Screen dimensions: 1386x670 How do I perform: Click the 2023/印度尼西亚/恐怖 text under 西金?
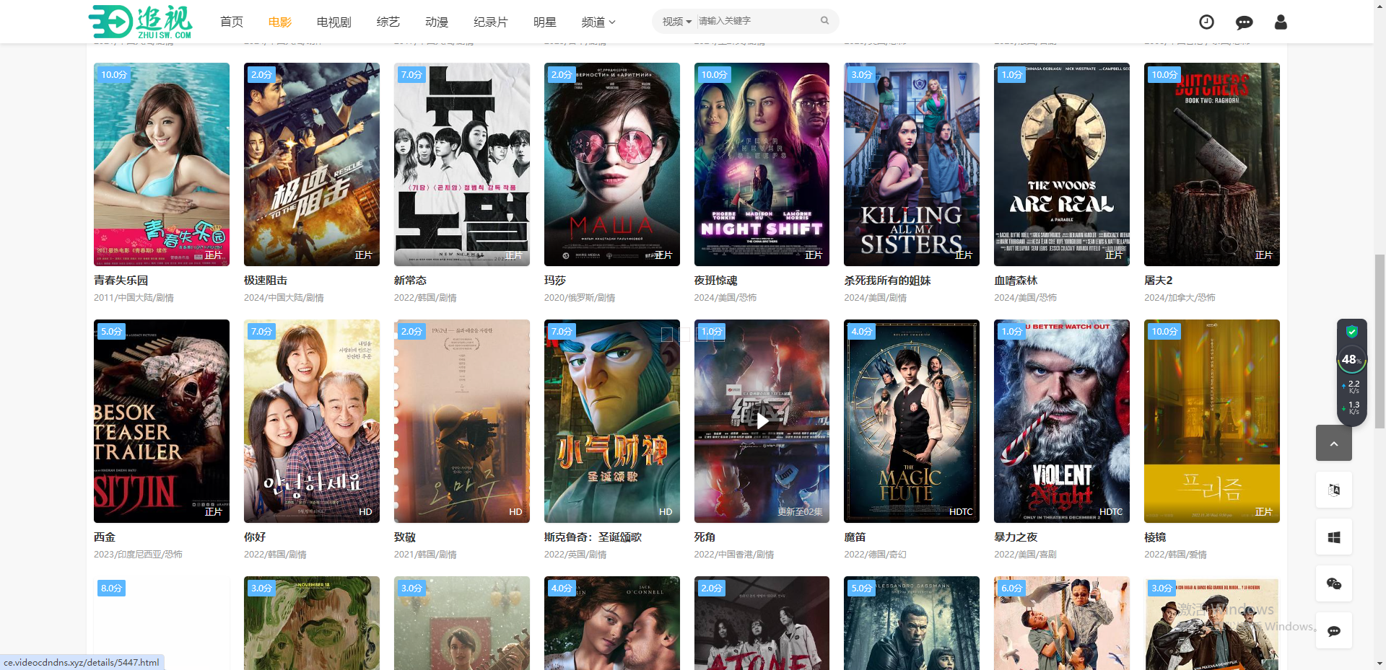(138, 555)
